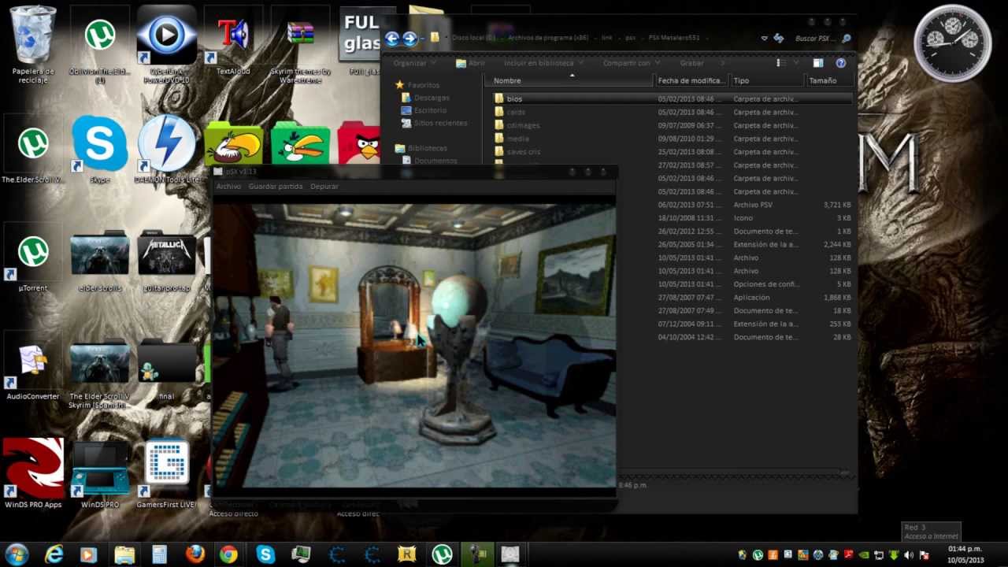Open the address bar history dropdown arrow
1008x567 pixels.
(764, 38)
